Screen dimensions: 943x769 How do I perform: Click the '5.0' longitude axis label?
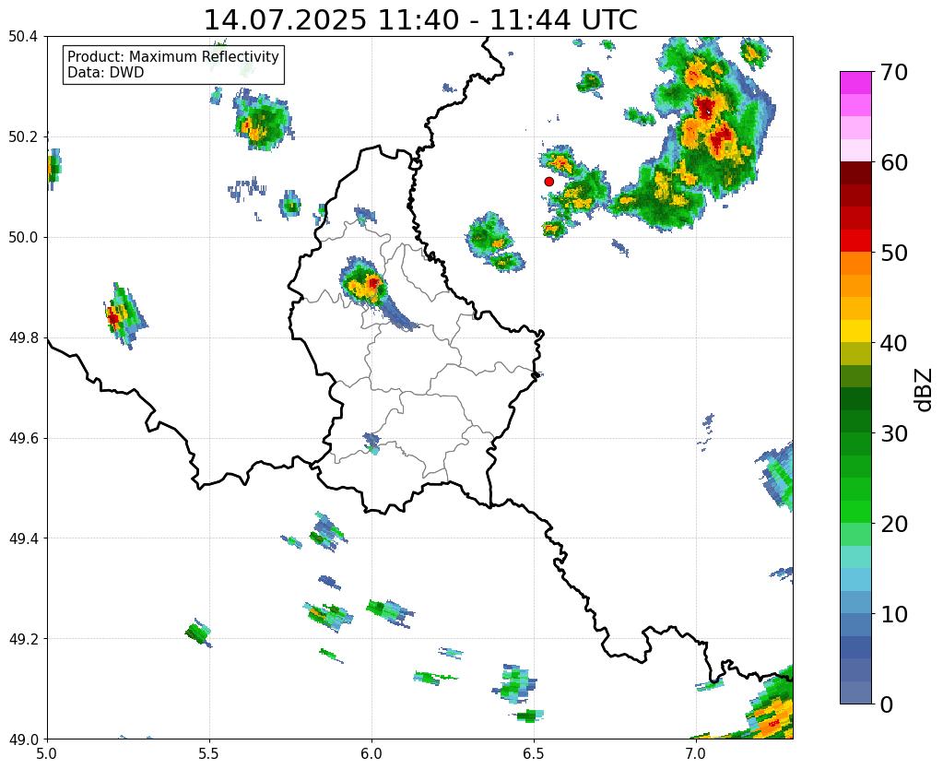click(47, 754)
